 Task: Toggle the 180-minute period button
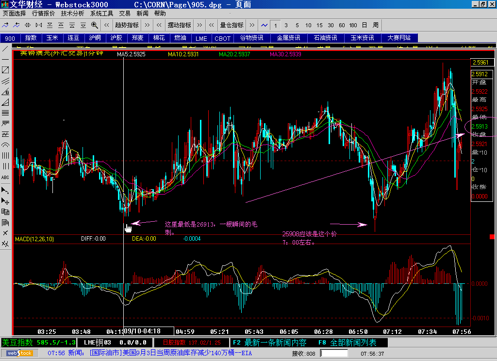pos(353,25)
